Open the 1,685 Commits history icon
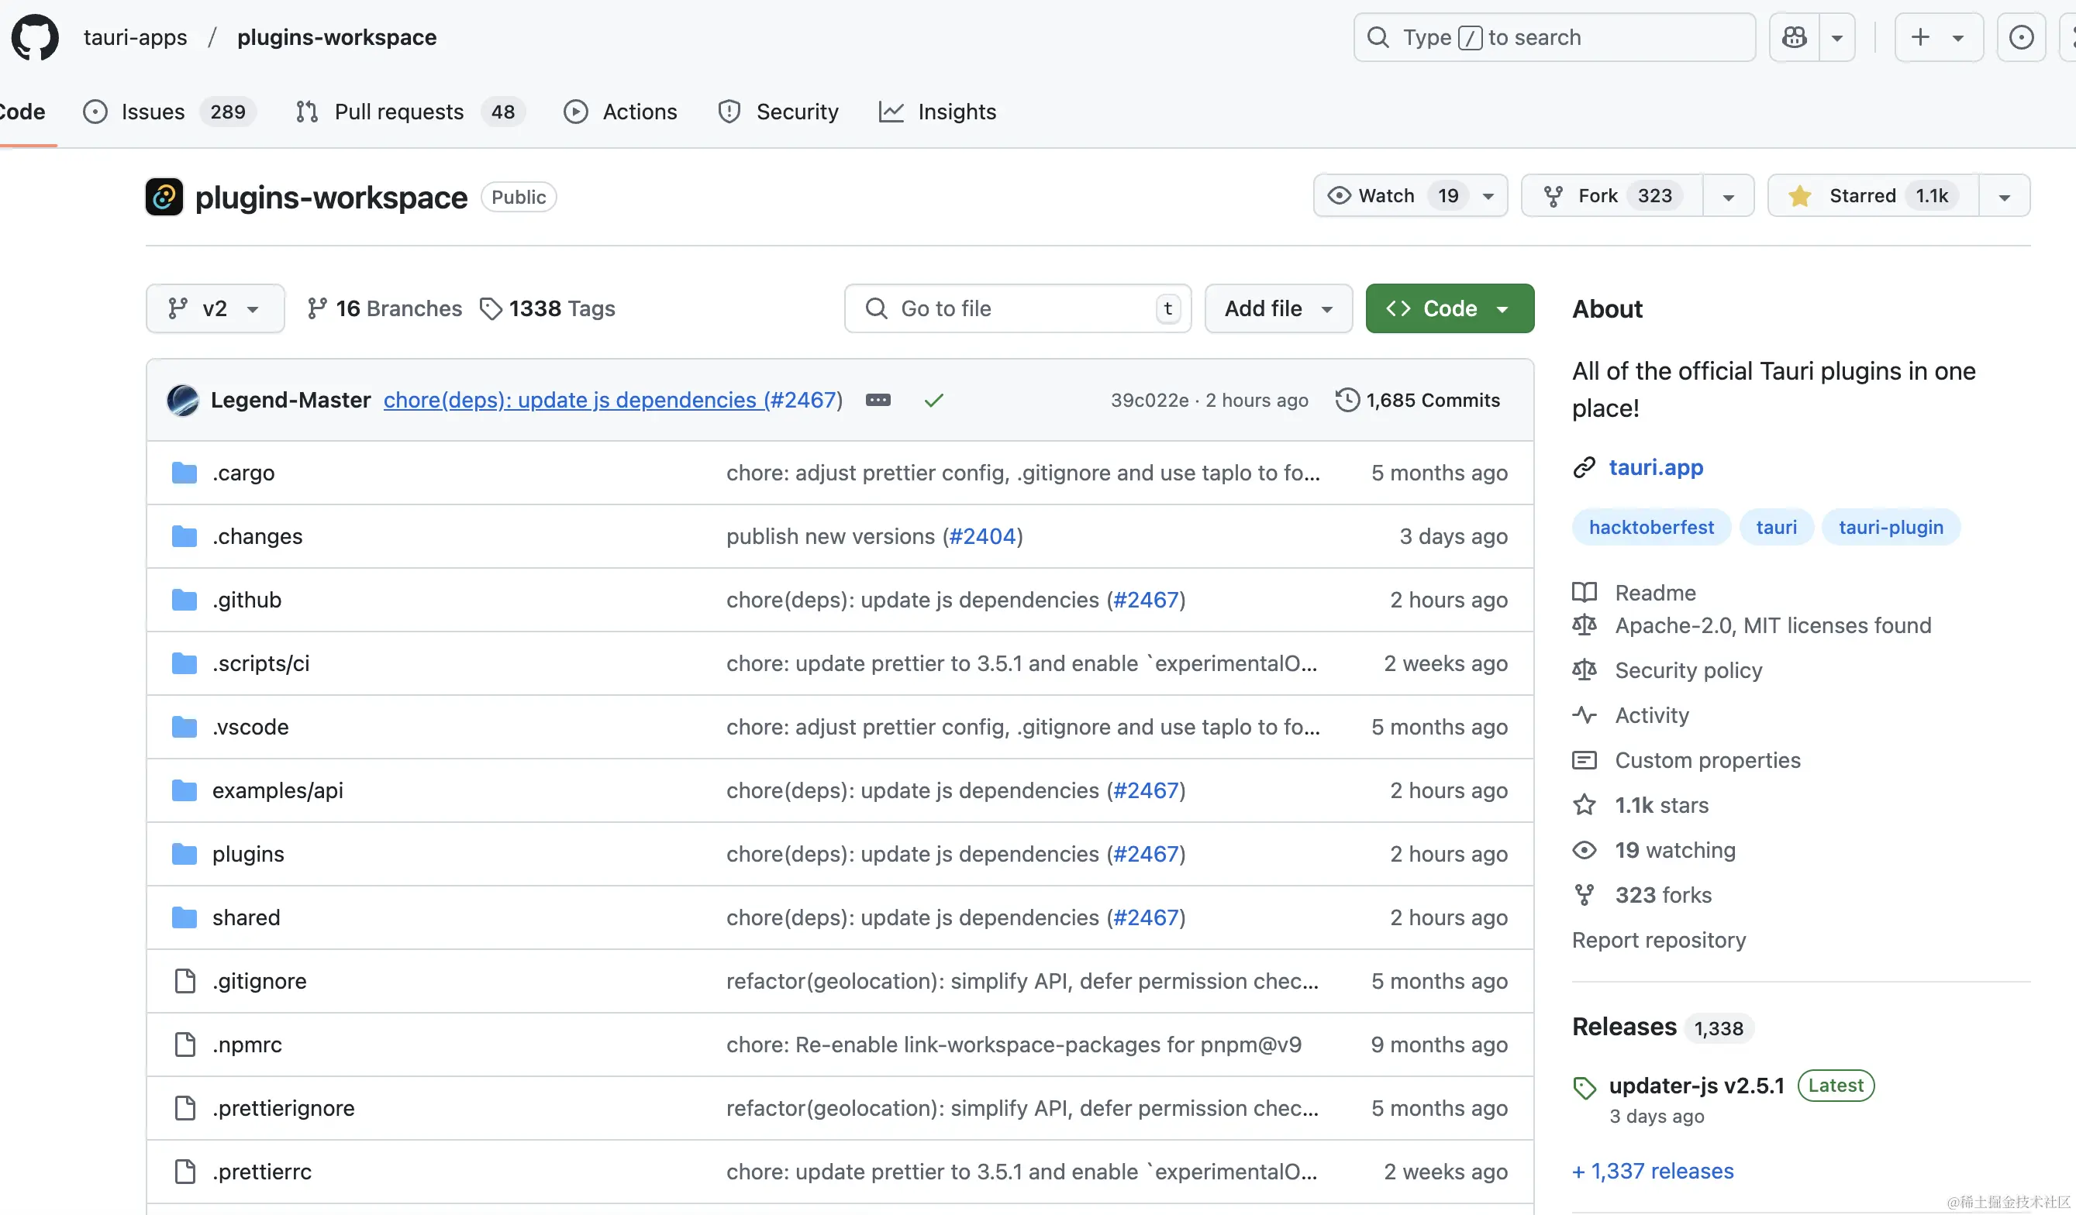Image resolution: width=2076 pixels, height=1215 pixels. 1348,401
